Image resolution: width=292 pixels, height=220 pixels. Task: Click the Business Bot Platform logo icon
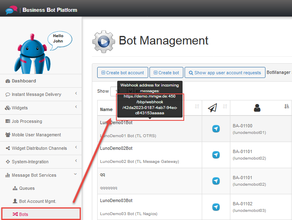[11, 10]
